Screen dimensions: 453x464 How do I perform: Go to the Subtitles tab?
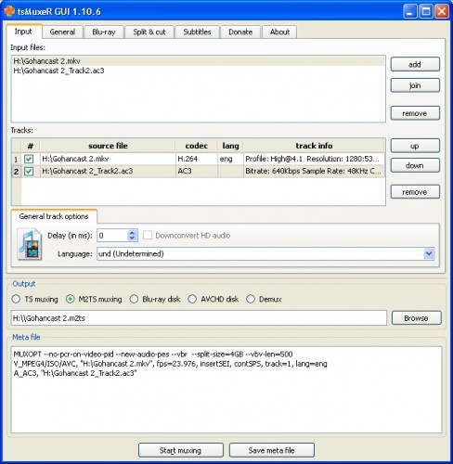tap(197, 32)
